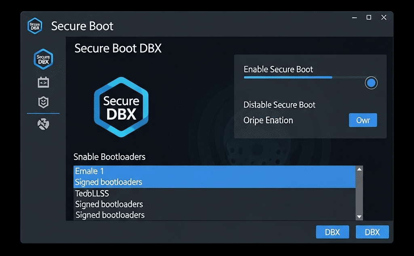Click the globe icon at sidebar bottom

pos(43,124)
